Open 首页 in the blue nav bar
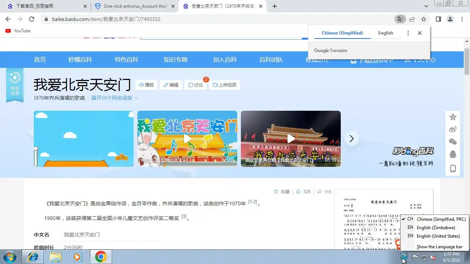The width and height of the screenshot is (470, 264). (40, 60)
